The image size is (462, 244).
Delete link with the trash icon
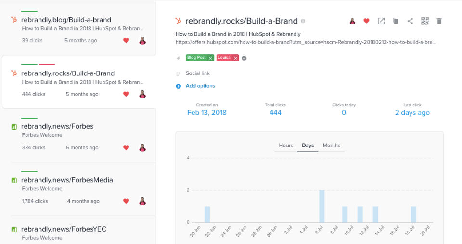pyautogui.click(x=439, y=21)
